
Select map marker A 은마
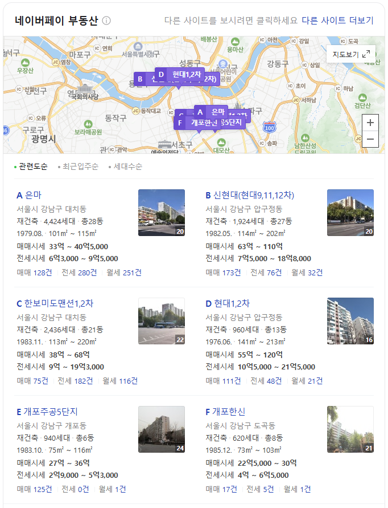coord(211,112)
